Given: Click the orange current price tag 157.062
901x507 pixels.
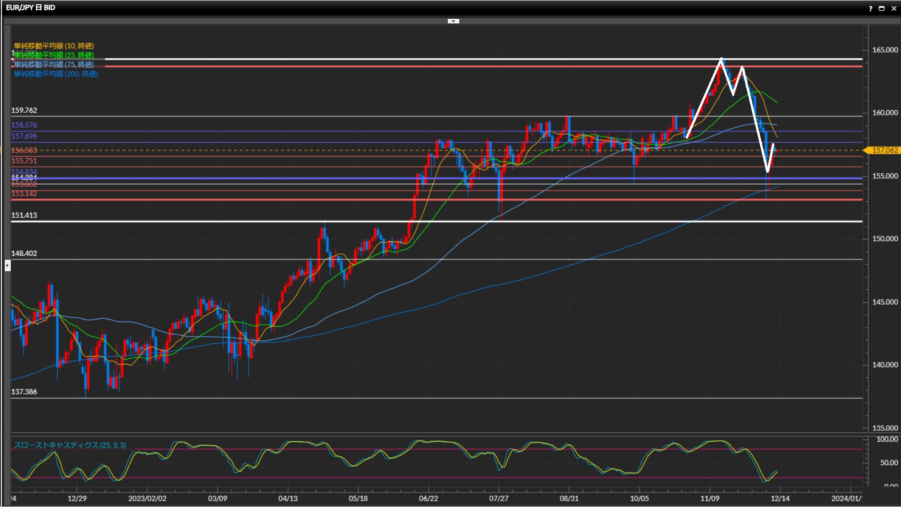Looking at the screenshot, I should tap(884, 150).
